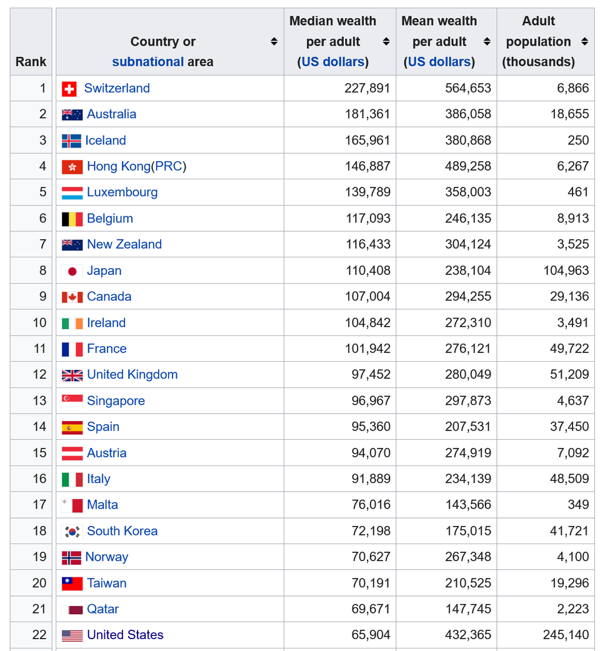Select Malta median wealth value 76,016
The height and width of the screenshot is (651, 600).
pyautogui.click(x=371, y=505)
